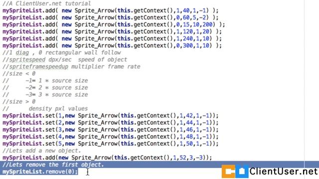
Task: Click the line mySpriteList.set(1,new Sprite_Arrow... 42
Action: pos(111,116)
